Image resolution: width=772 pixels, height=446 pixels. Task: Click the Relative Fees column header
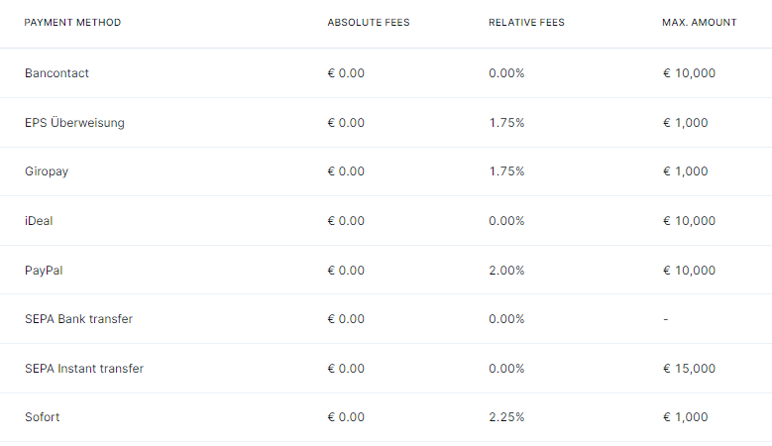coord(526,23)
